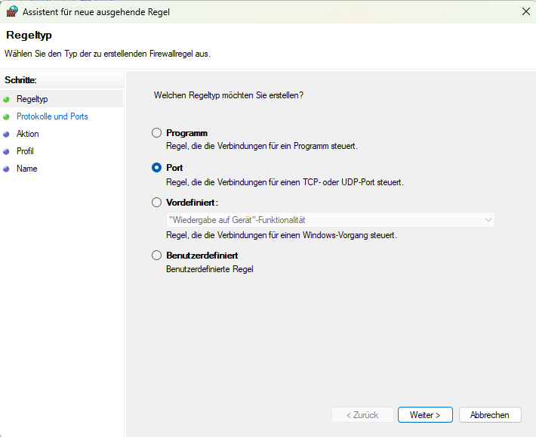Click the blue bullet beside Name step
536x437 pixels.
[7, 169]
